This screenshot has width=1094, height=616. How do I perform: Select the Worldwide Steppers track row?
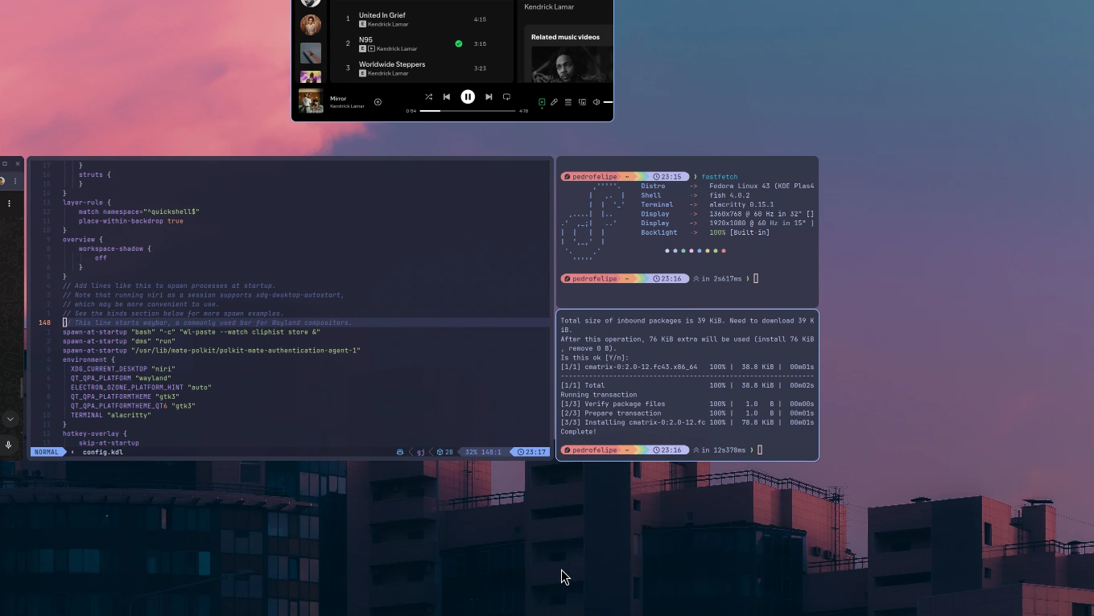point(392,64)
